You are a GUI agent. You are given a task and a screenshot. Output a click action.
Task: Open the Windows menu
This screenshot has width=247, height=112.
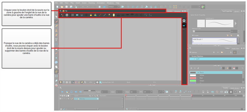coord(110,3)
